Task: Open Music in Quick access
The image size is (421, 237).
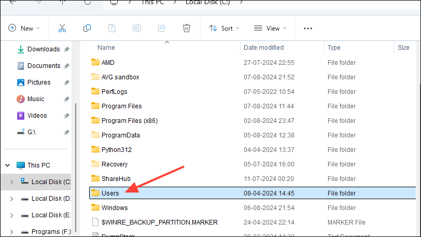Action: tap(31, 99)
